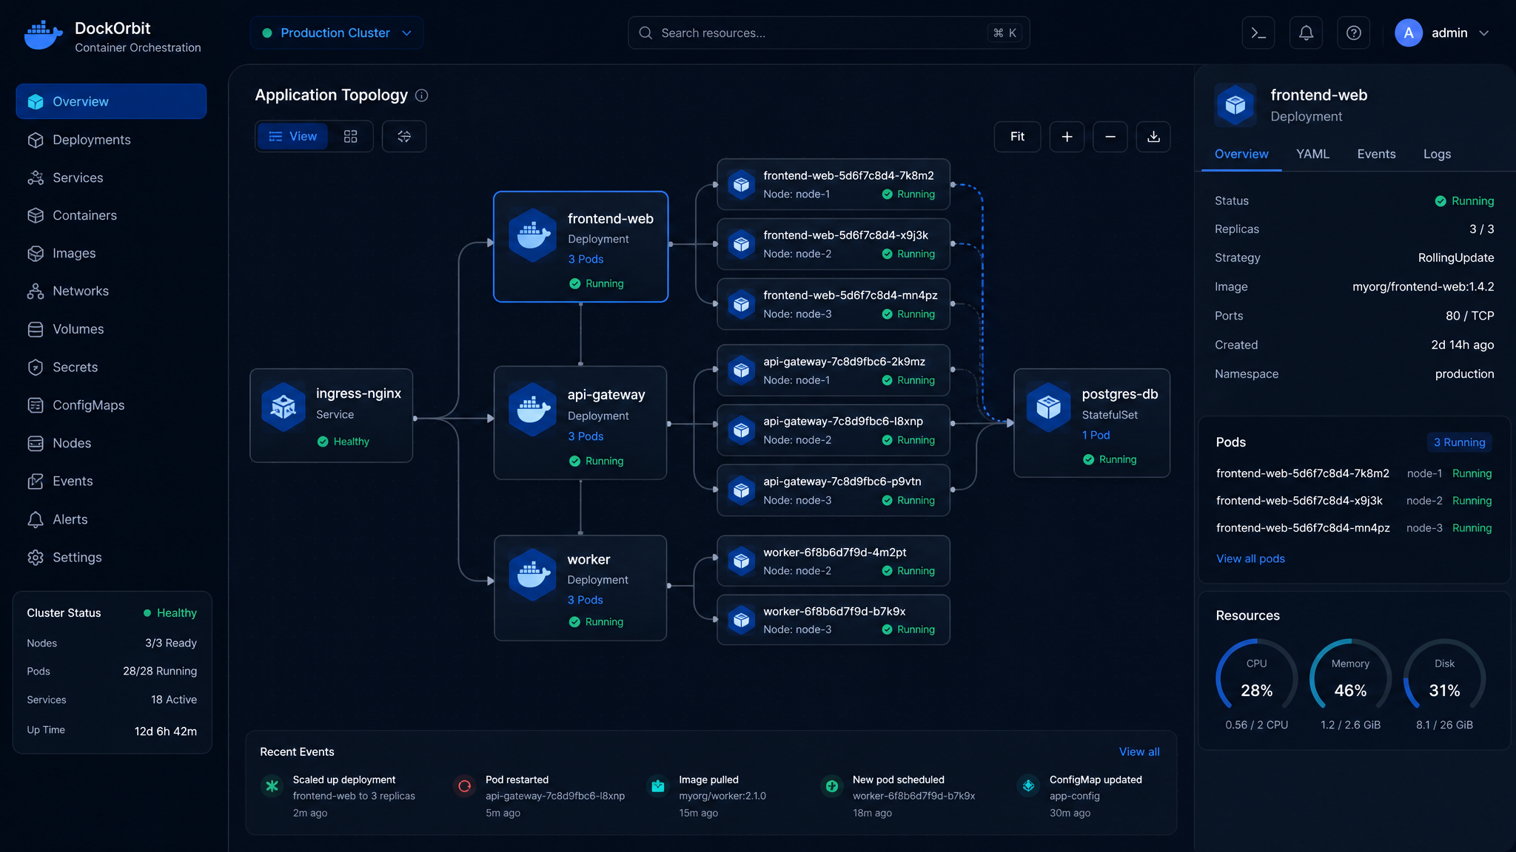1516x852 pixels.
Task: Click the Search resources input field
Action: pos(828,33)
